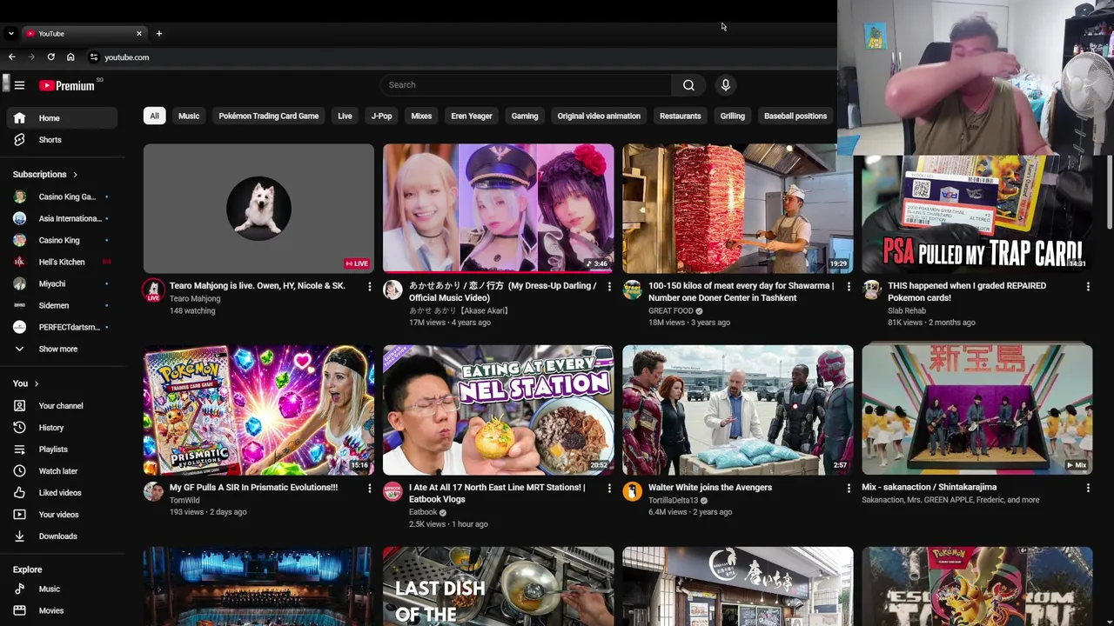
Task: Select the Mixes filter chip
Action: pos(421,116)
